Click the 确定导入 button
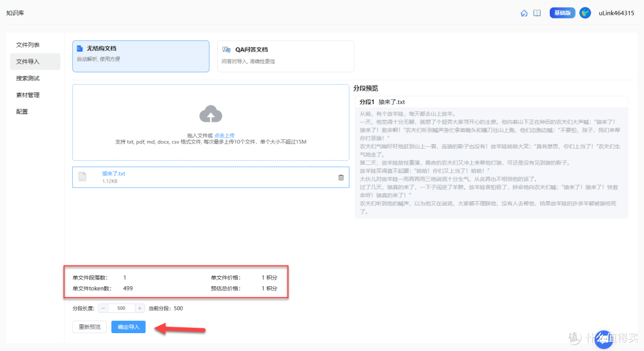The height and width of the screenshot is (351, 644). tap(129, 327)
